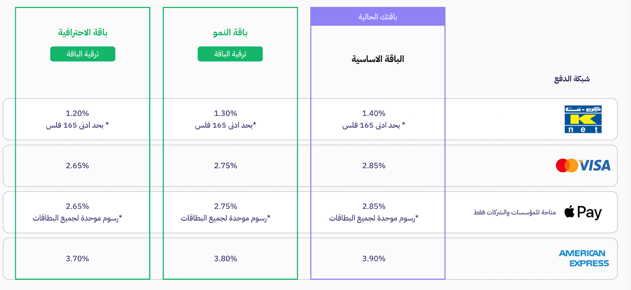Click the باقة الاحترافية plan heading

point(83,32)
